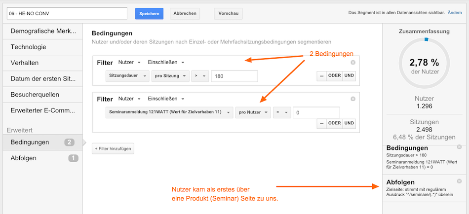
Task: Open the Verhalten section
Action: click(43, 63)
